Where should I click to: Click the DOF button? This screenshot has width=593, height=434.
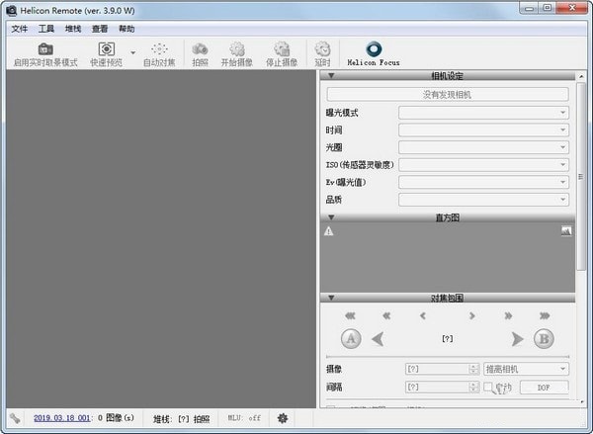pyautogui.click(x=544, y=388)
